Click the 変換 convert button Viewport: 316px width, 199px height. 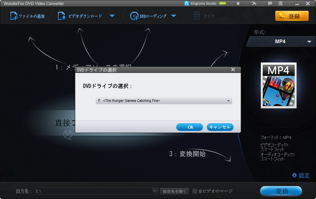coord(281,191)
